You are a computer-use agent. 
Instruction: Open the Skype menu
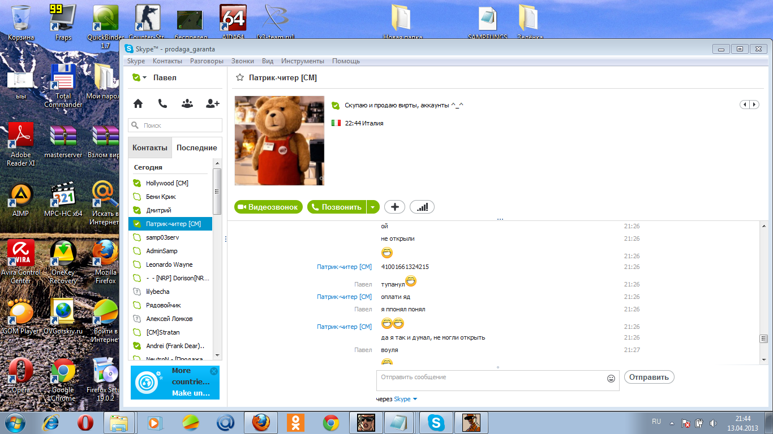[x=136, y=61]
